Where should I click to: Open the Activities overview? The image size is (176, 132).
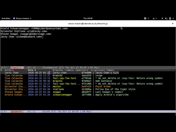coord(6,18)
